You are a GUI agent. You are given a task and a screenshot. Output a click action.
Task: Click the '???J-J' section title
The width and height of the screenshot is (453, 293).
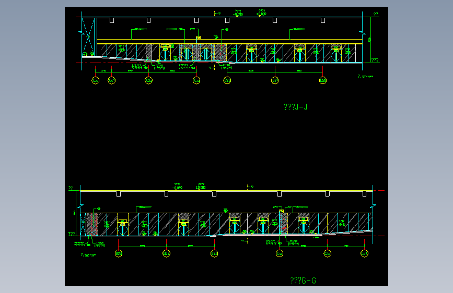295,107
